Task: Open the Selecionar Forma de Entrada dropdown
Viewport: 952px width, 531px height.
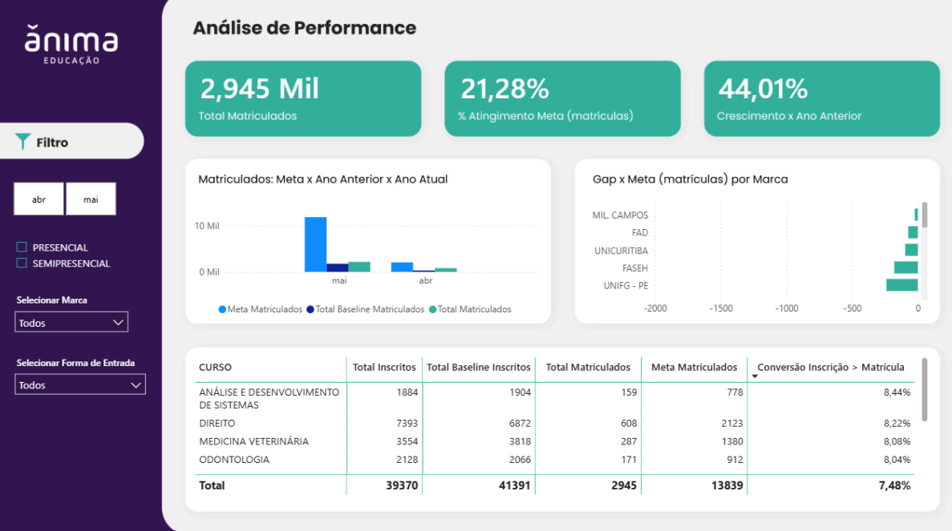Action: [80, 384]
